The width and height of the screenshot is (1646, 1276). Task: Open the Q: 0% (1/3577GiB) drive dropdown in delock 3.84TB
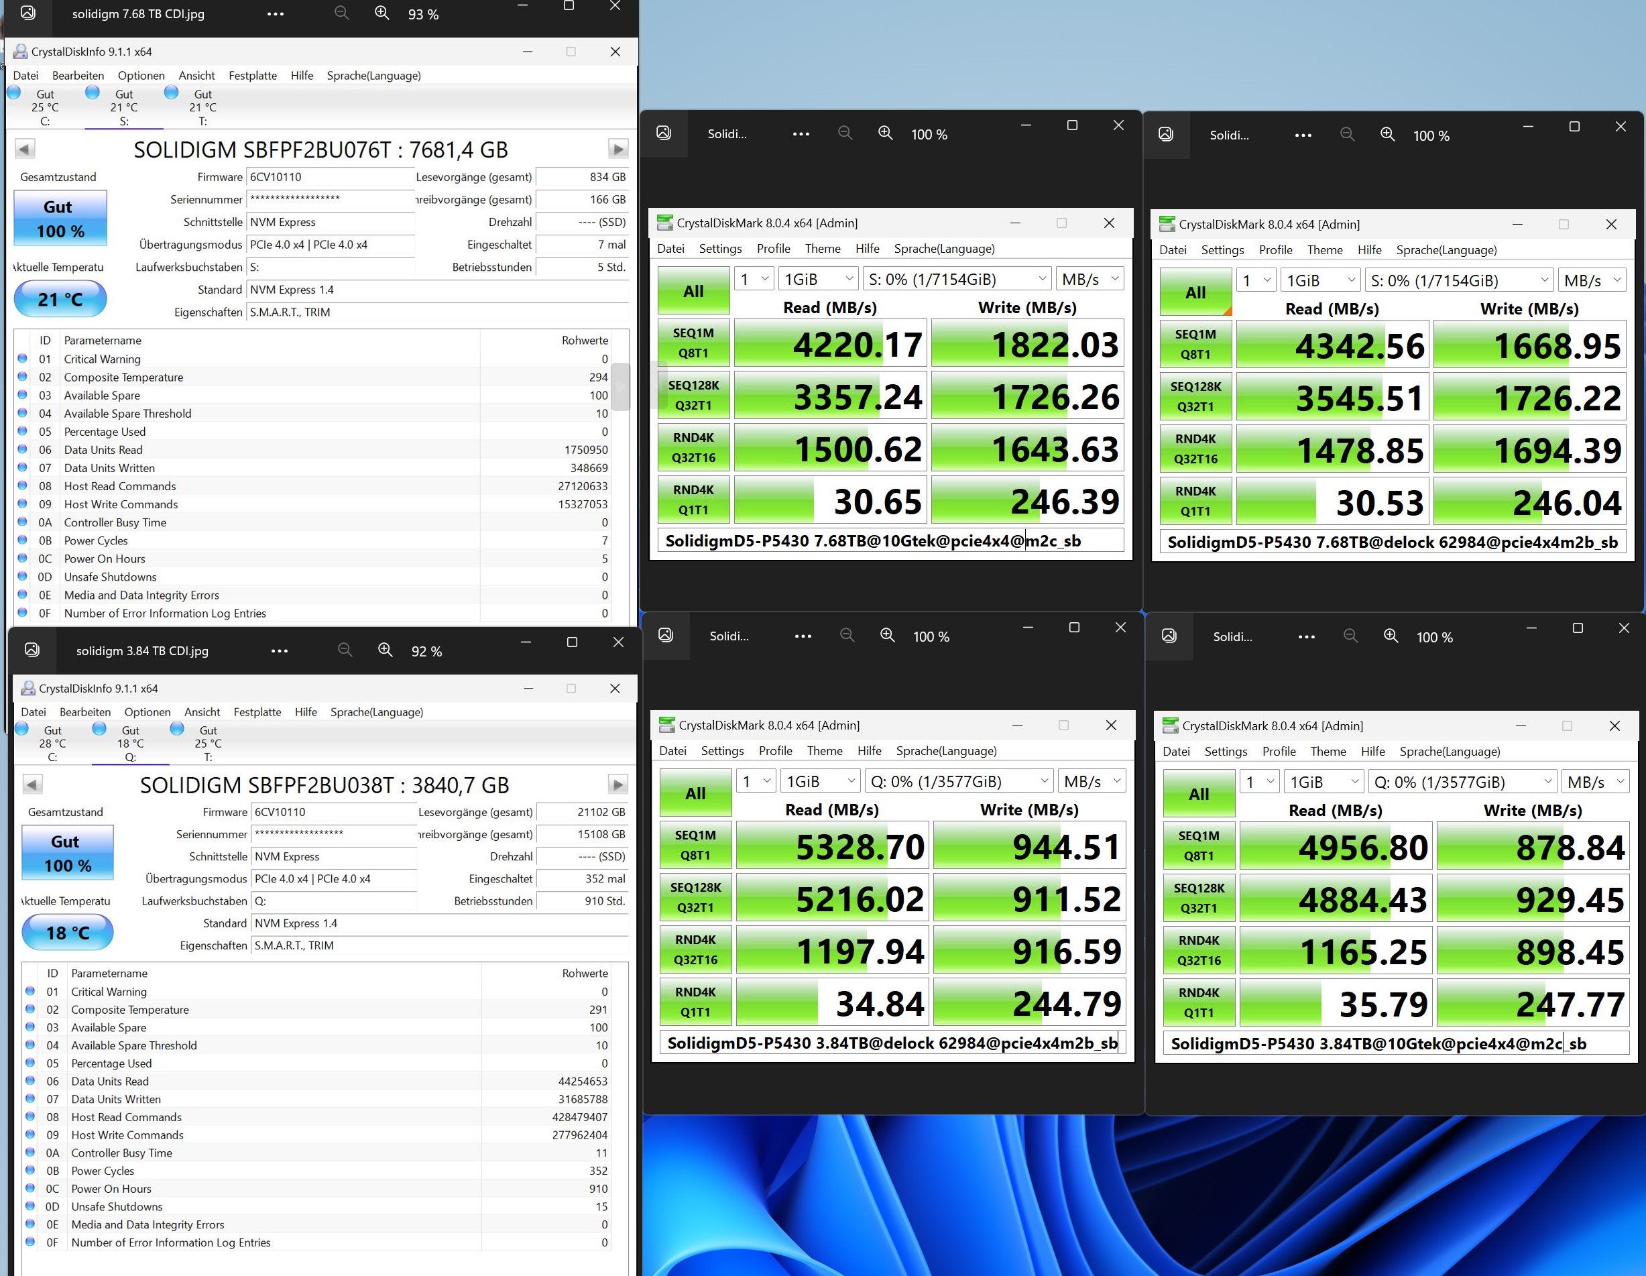(x=959, y=782)
